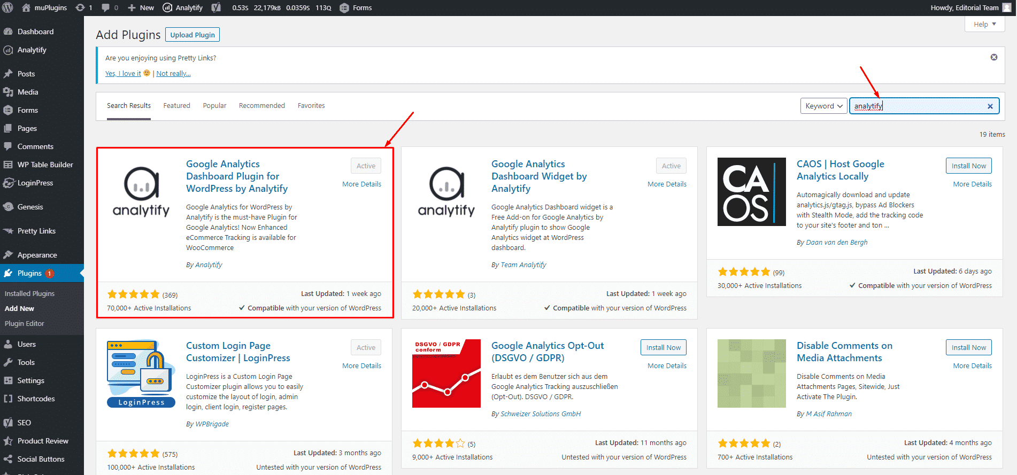
Task: Open the Keyword search type dropdown
Action: coord(823,106)
